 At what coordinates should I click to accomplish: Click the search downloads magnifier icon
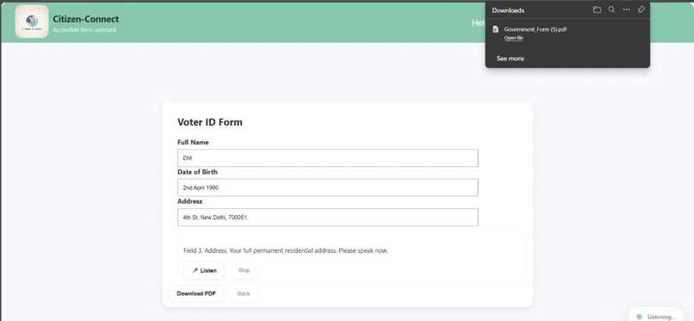click(611, 9)
